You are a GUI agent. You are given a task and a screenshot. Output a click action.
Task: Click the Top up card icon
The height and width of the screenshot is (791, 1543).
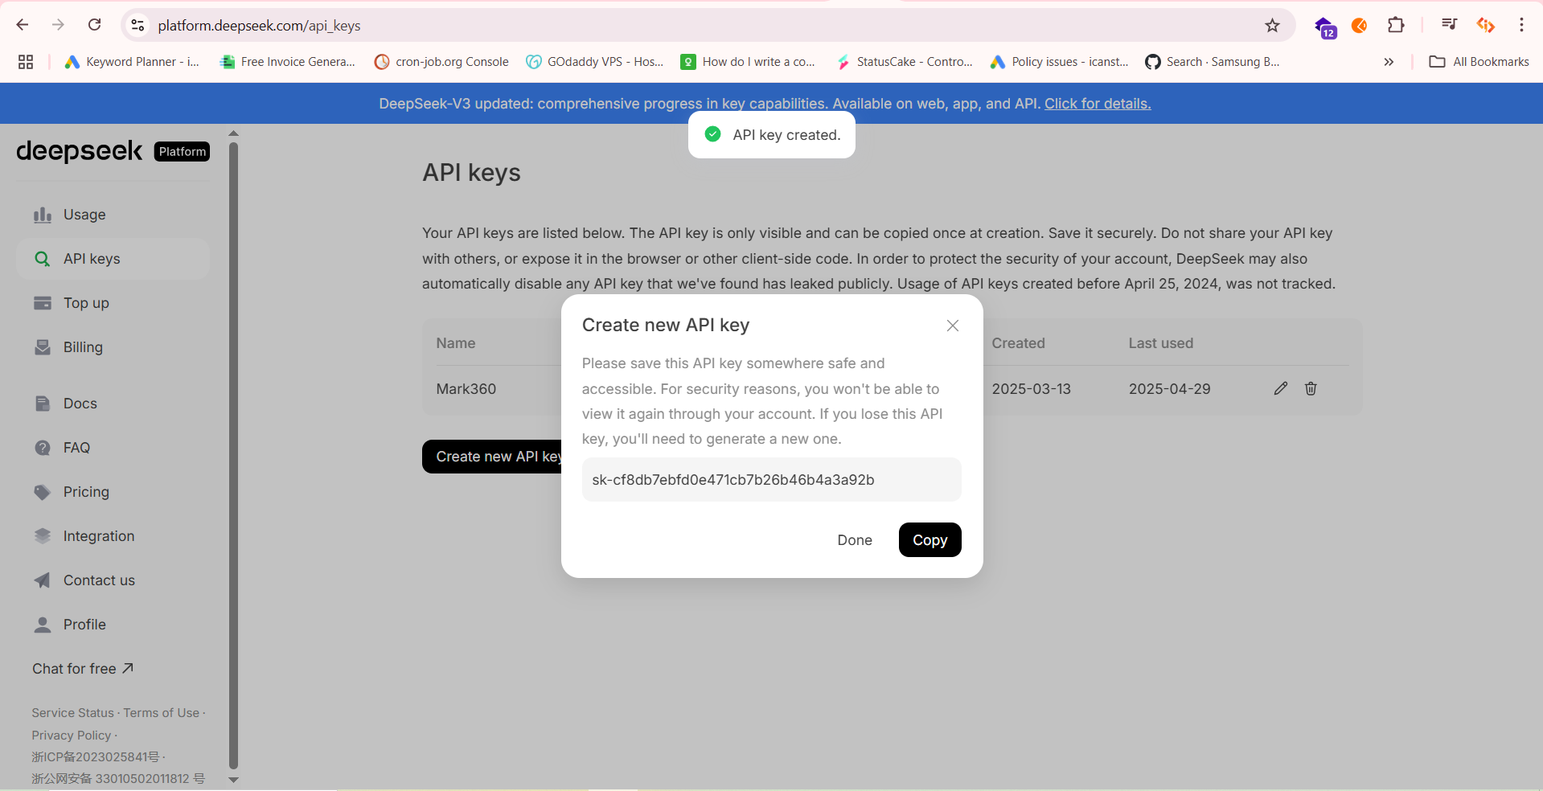pyautogui.click(x=43, y=303)
